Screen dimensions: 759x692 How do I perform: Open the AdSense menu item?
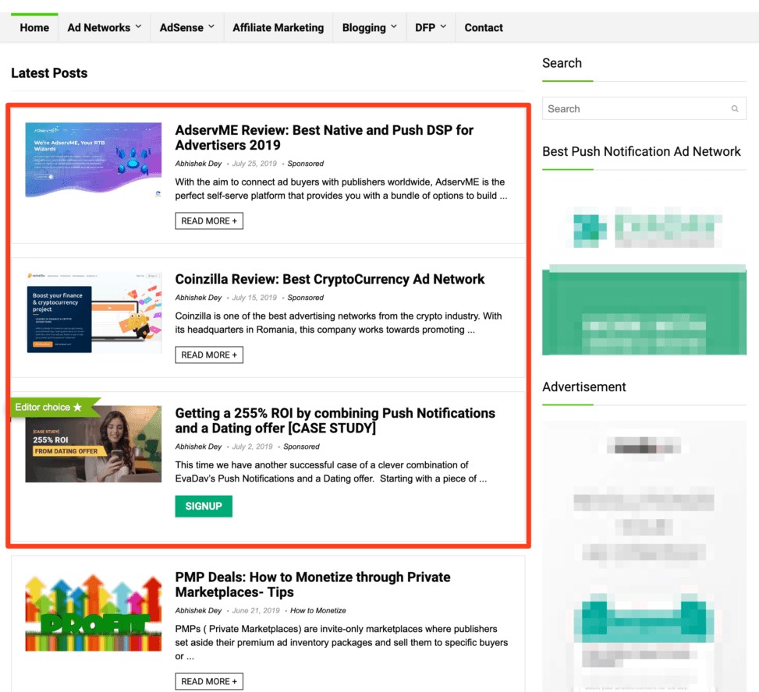click(x=182, y=27)
